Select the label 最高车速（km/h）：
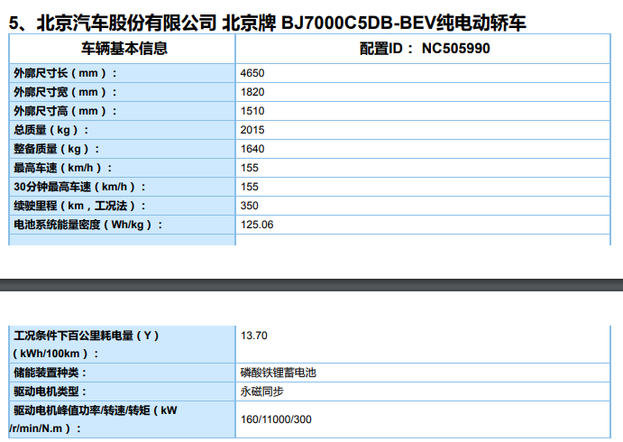This screenshot has width=623, height=442. click(x=63, y=168)
